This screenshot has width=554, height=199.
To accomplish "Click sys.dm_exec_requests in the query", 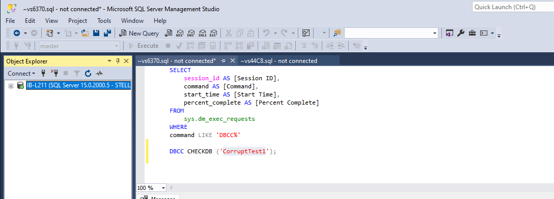I will pyautogui.click(x=219, y=119).
